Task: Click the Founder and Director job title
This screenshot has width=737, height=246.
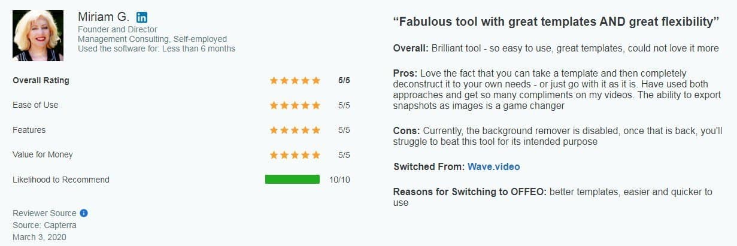Action: tap(117, 29)
